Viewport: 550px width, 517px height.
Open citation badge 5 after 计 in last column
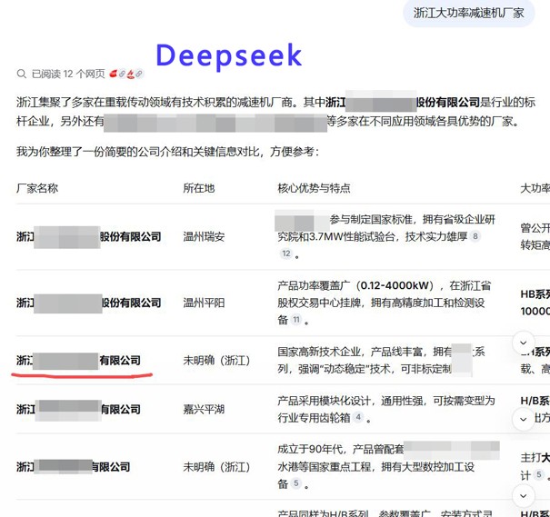tap(539, 475)
